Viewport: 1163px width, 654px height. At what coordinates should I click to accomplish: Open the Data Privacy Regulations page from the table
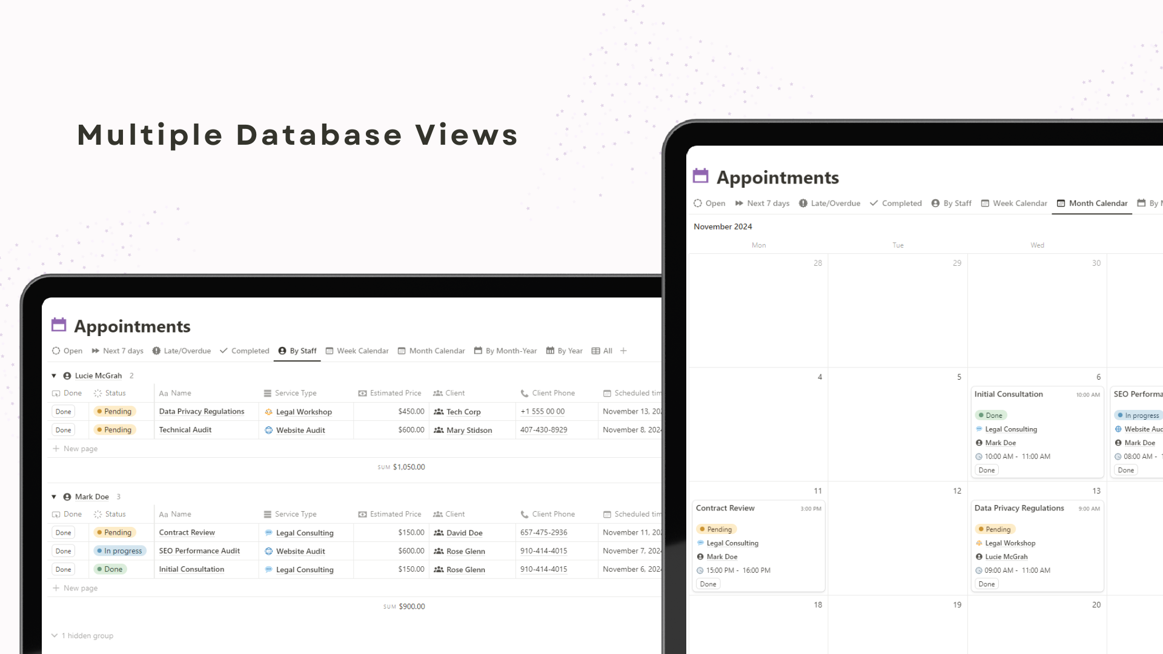(202, 411)
